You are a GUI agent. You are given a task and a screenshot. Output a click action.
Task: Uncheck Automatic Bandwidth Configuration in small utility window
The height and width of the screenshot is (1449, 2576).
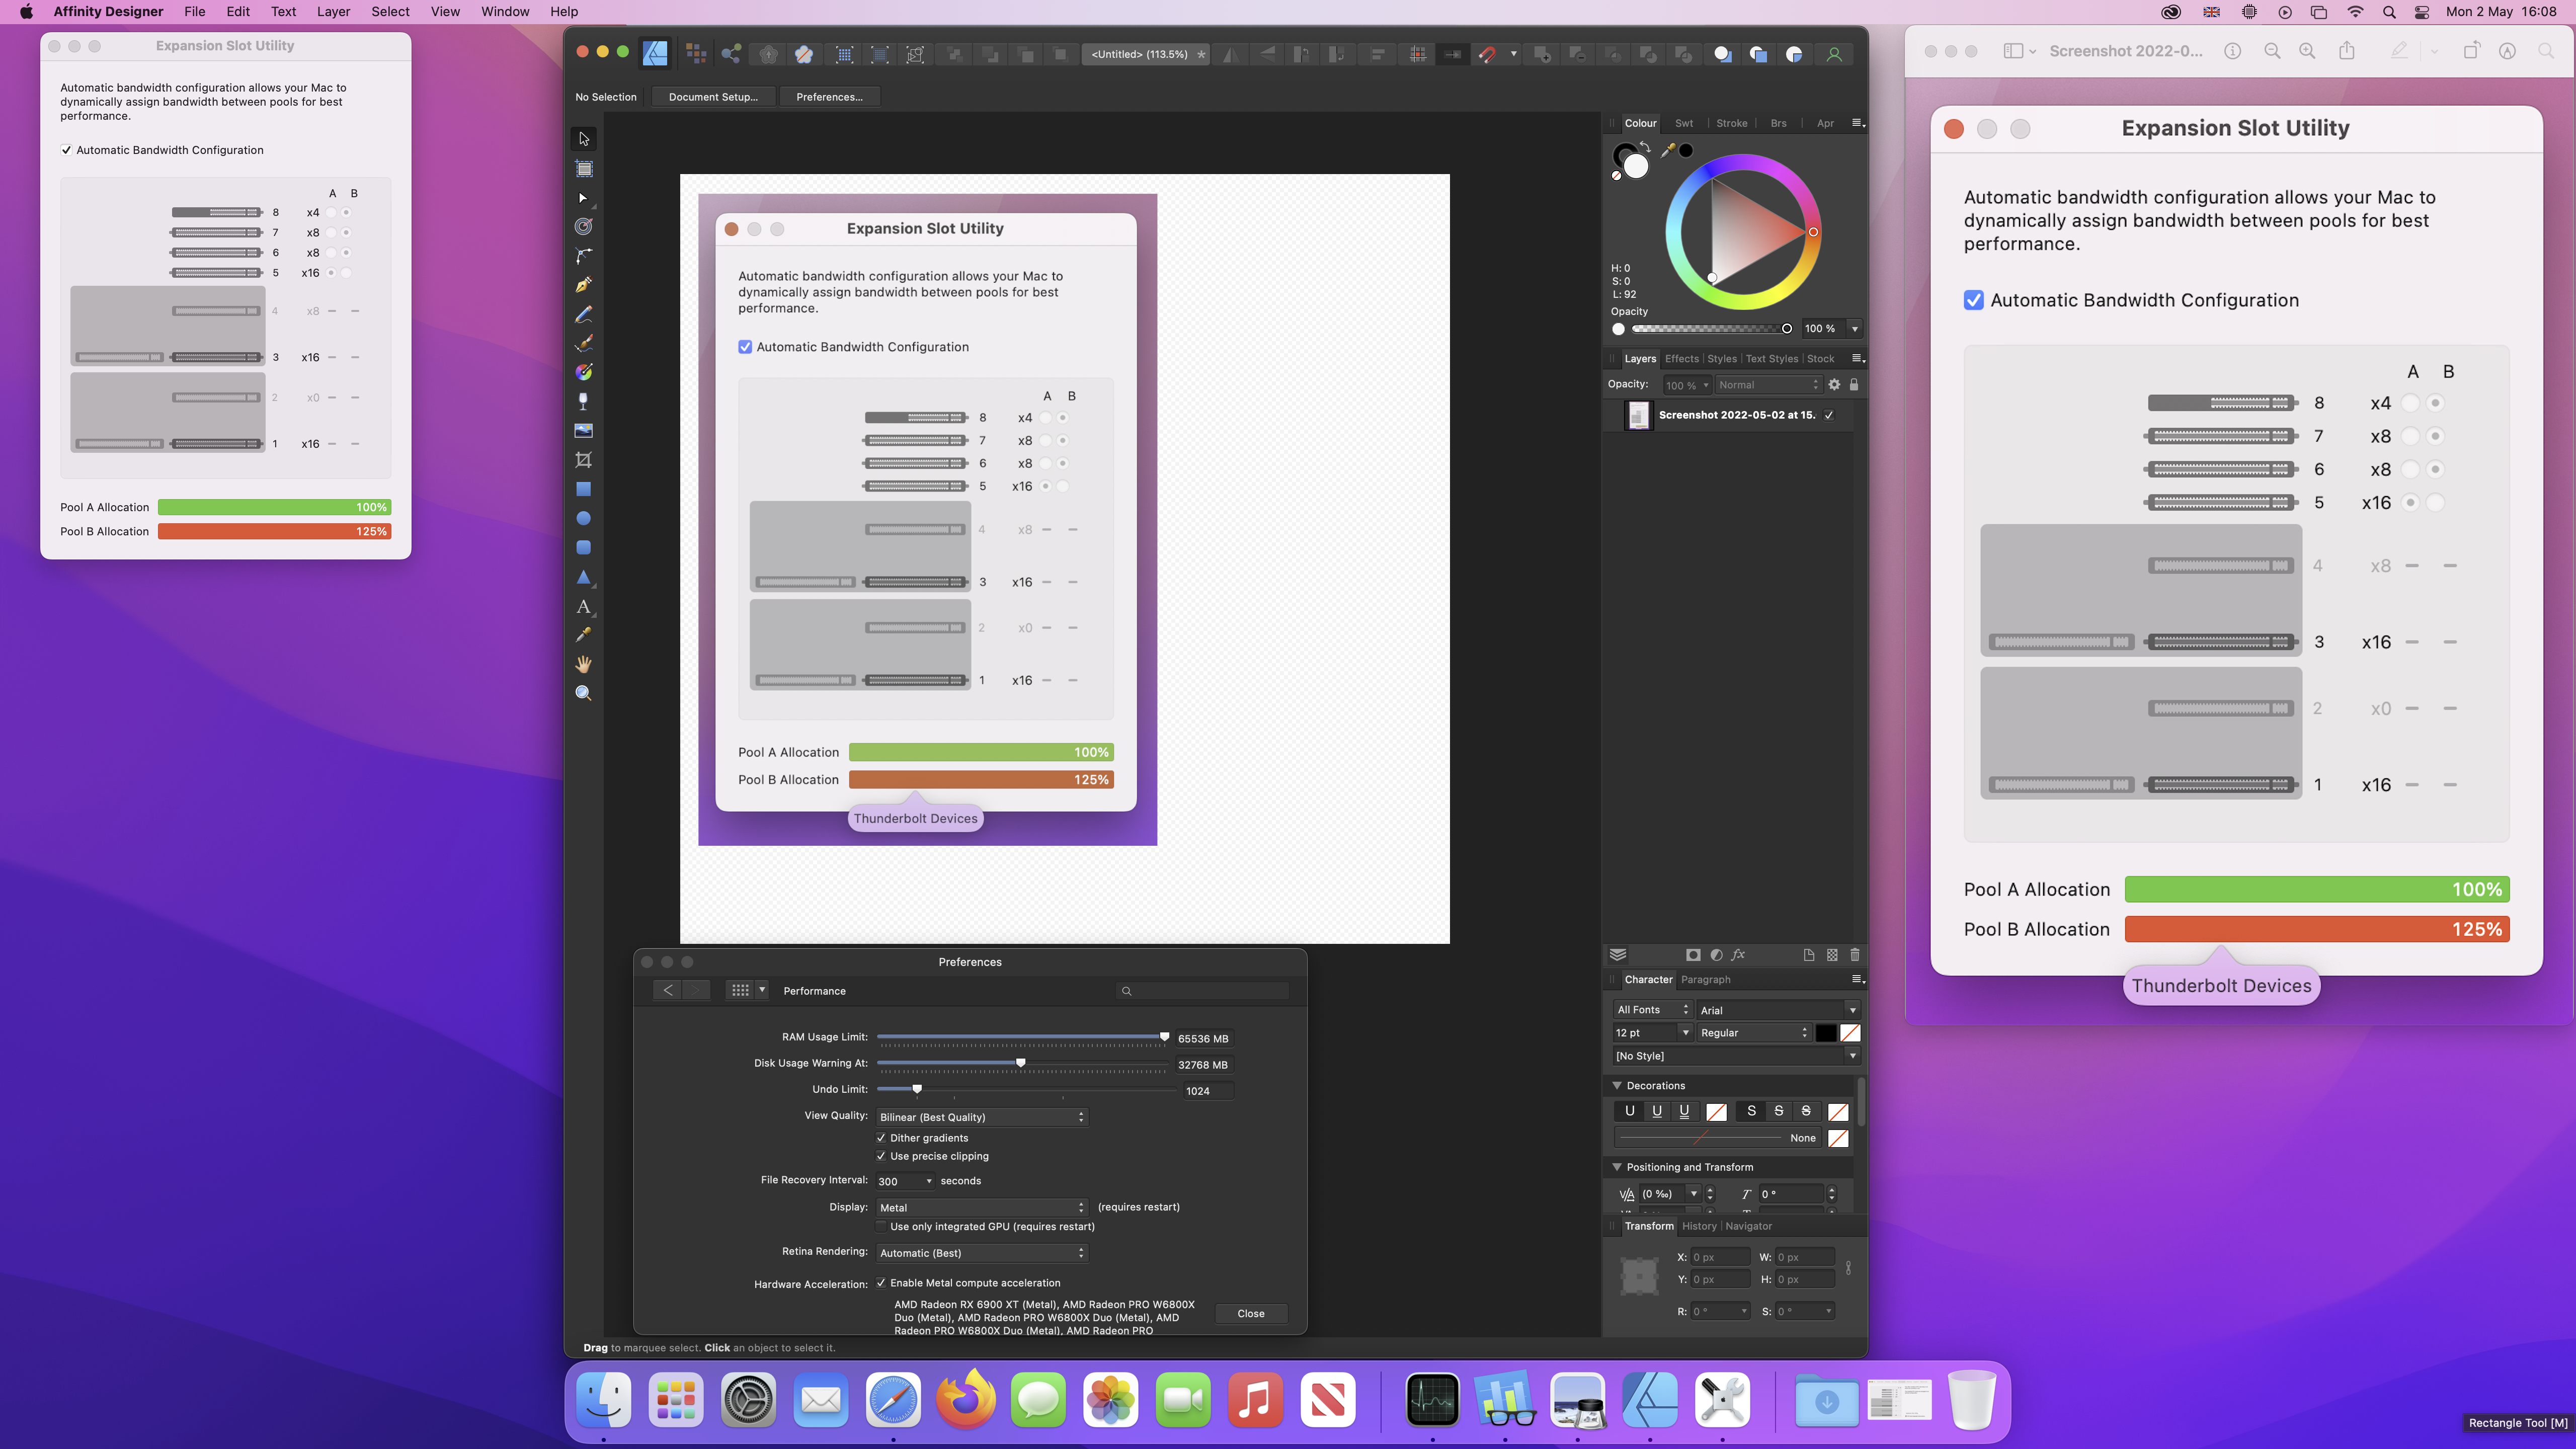tap(67, 150)
